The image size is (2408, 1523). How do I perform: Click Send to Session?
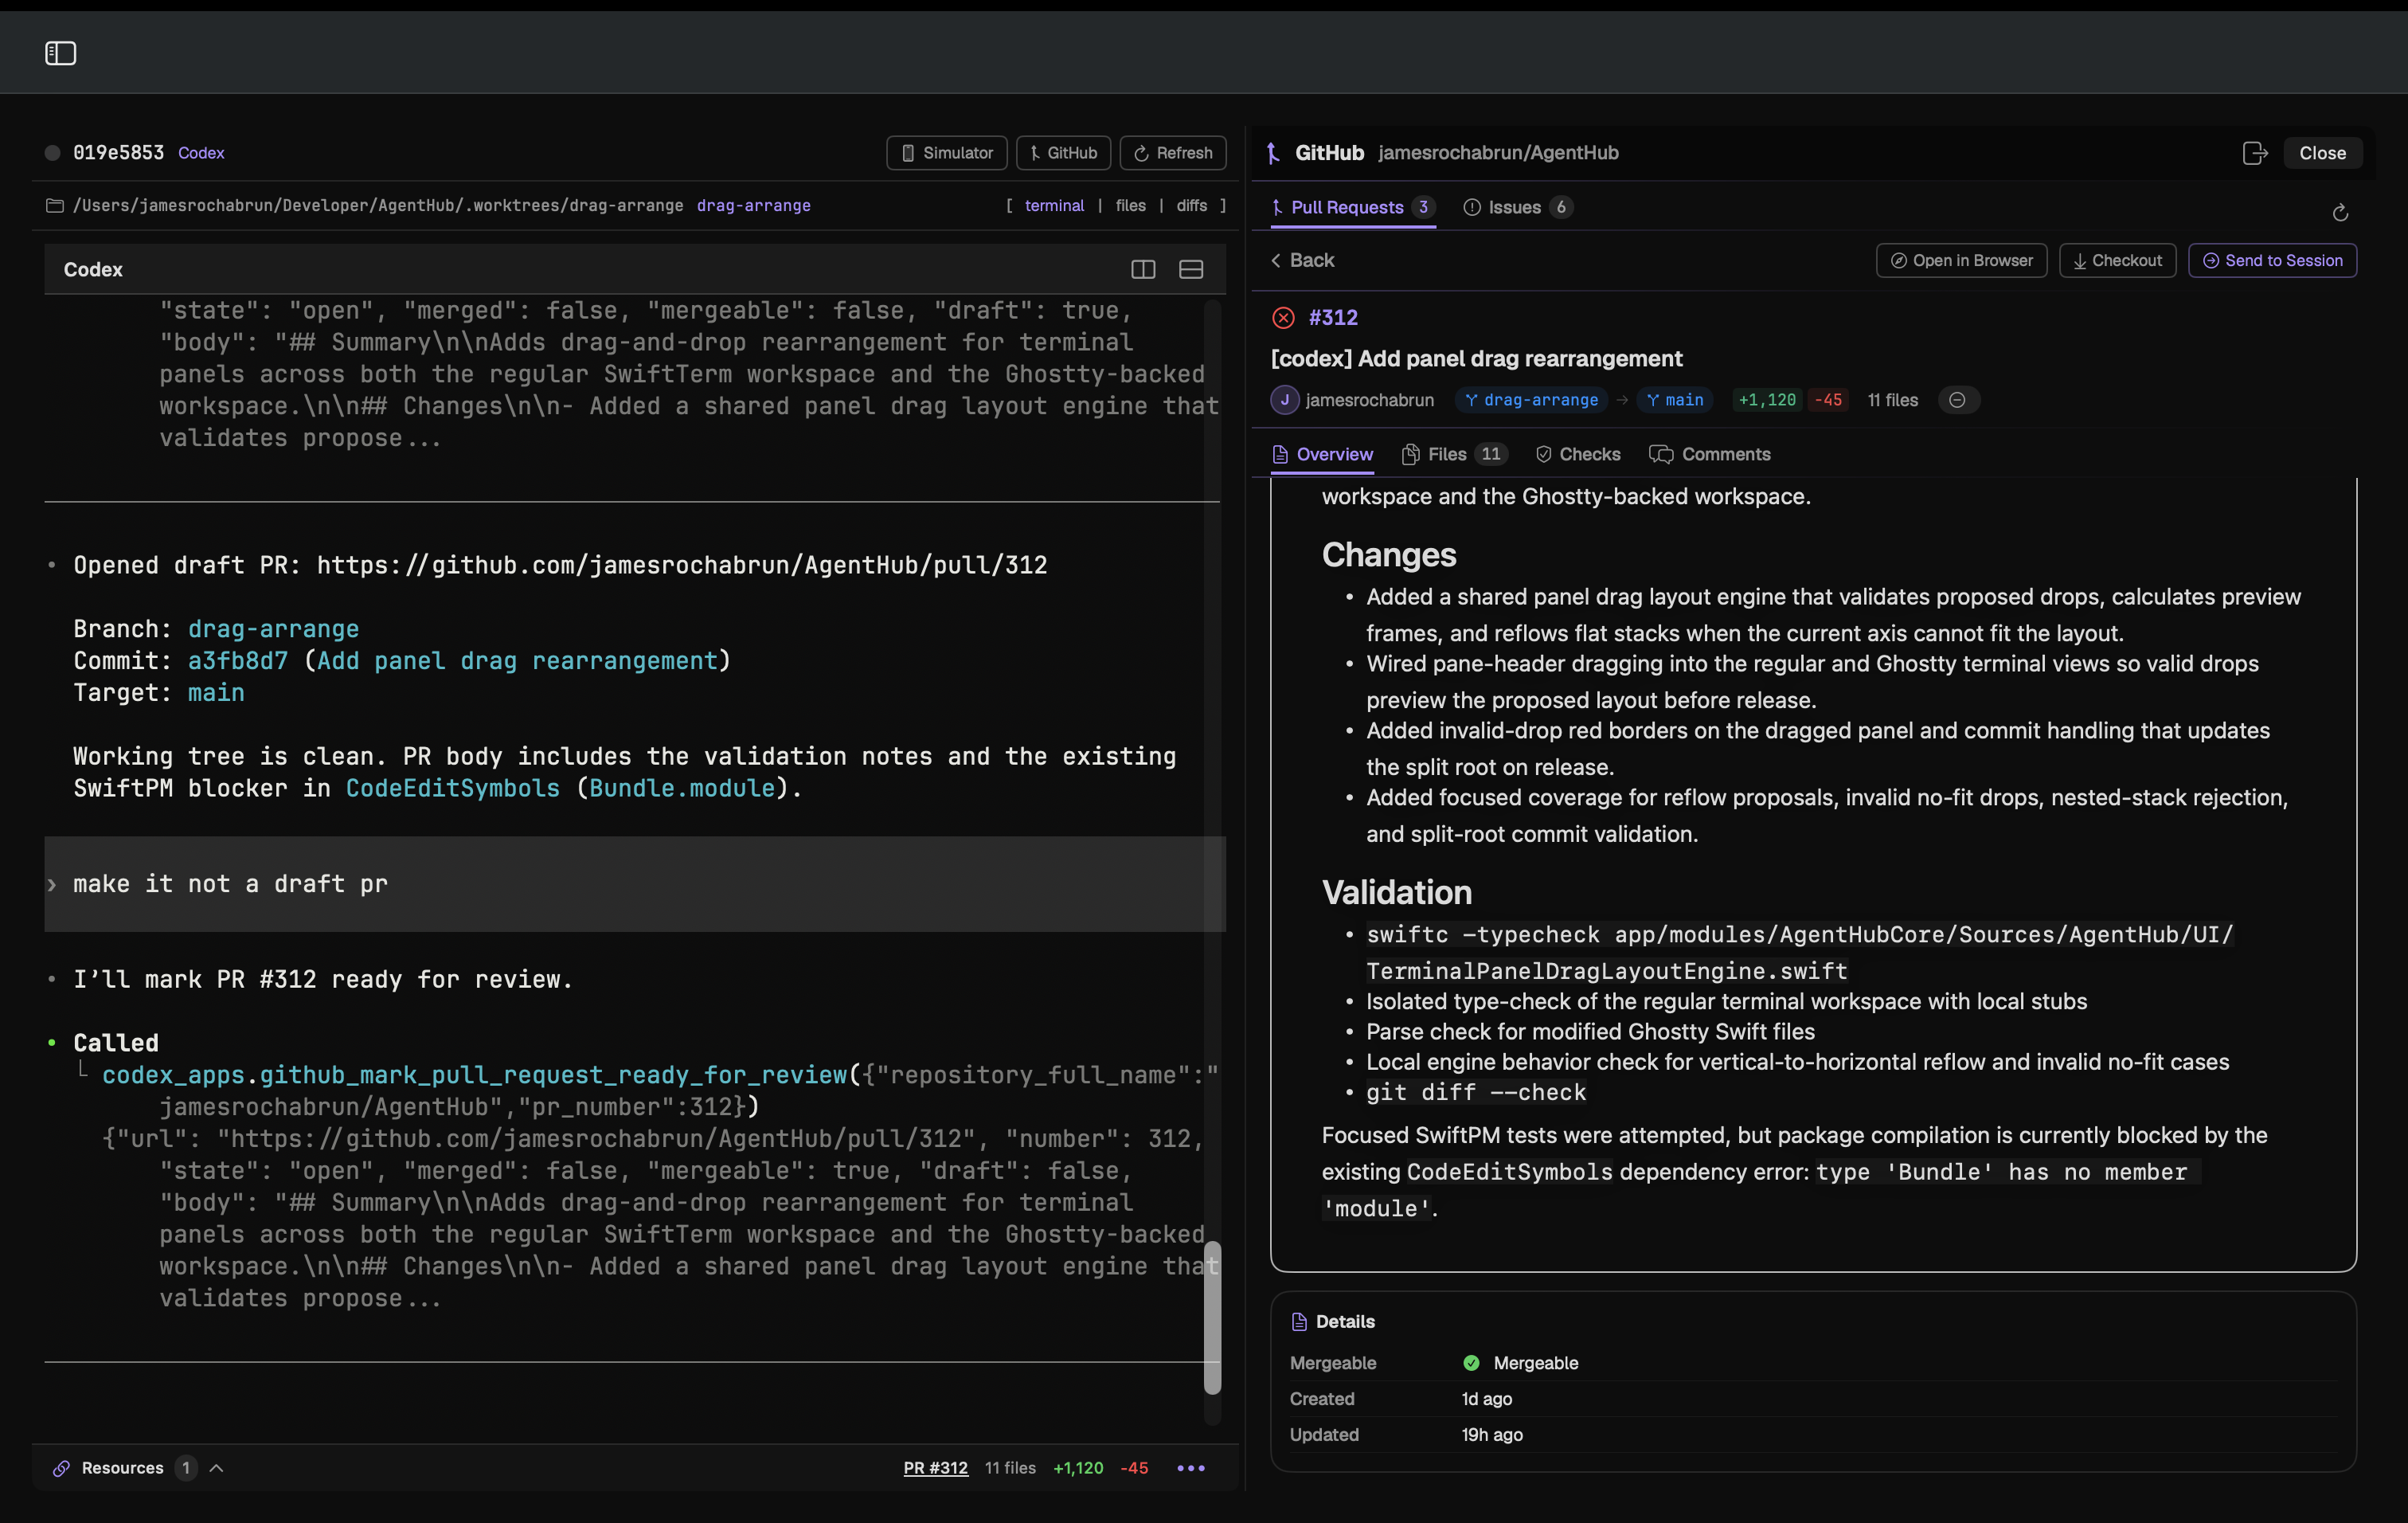[2272, 260]
